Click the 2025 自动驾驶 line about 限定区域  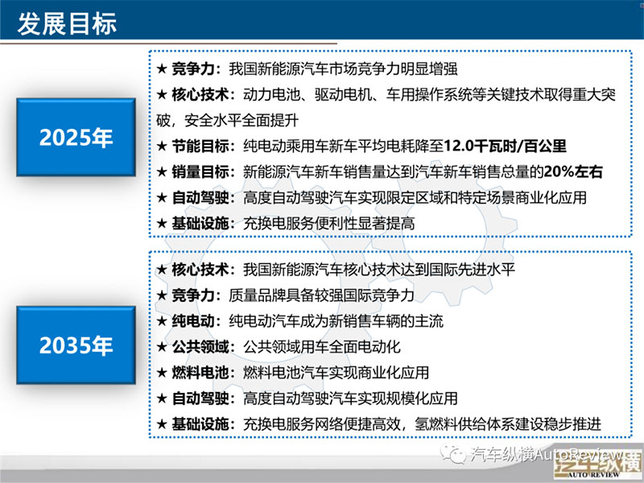(x=371, y=197)
